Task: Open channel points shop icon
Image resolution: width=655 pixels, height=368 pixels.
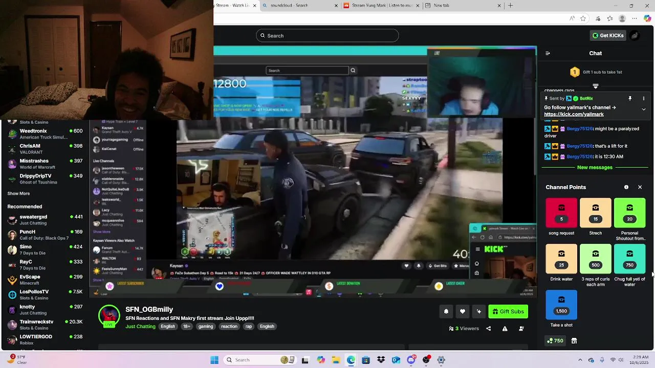Action: pyautogui.click(x=574, y=341)
